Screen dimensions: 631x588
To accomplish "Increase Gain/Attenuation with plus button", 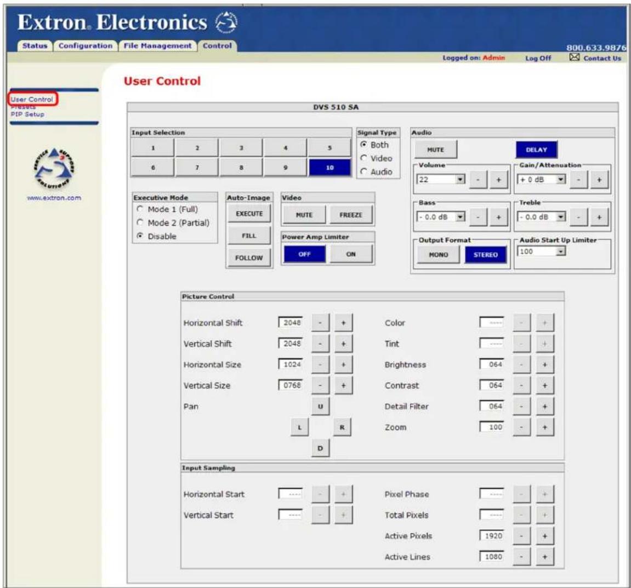I will 599,179.
